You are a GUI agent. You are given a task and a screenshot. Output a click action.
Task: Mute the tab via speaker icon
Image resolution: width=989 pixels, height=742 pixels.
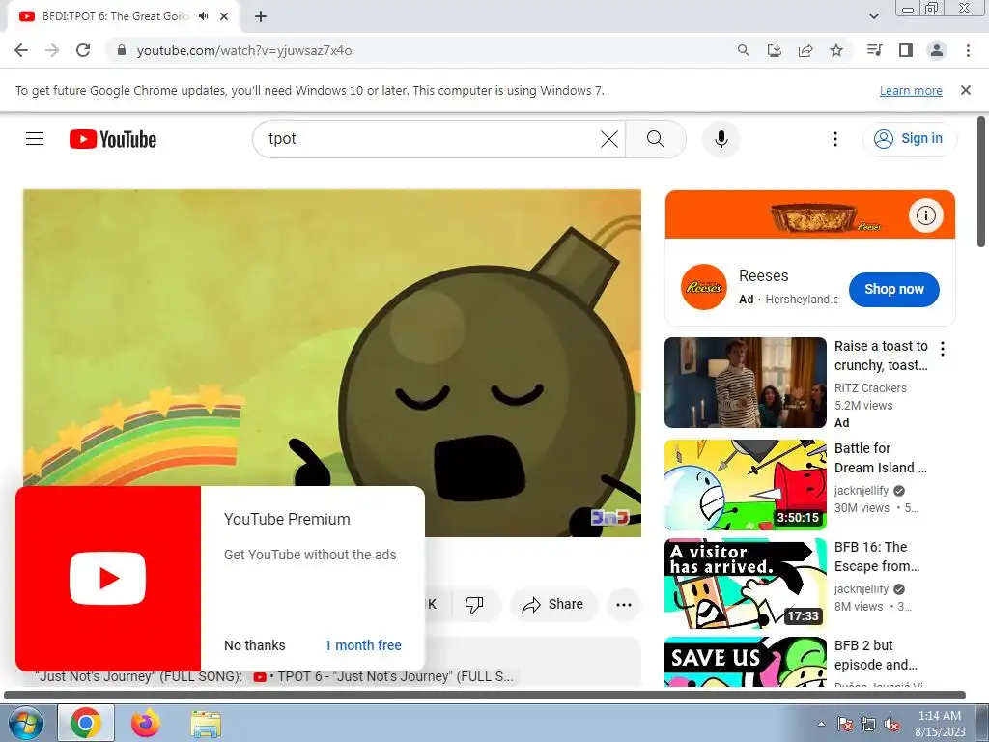[x=203, y=16]
